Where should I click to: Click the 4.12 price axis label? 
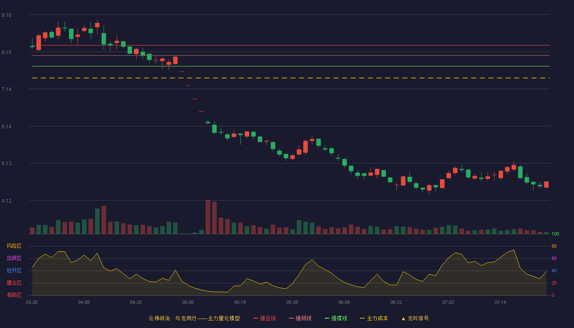click(7, 200)
